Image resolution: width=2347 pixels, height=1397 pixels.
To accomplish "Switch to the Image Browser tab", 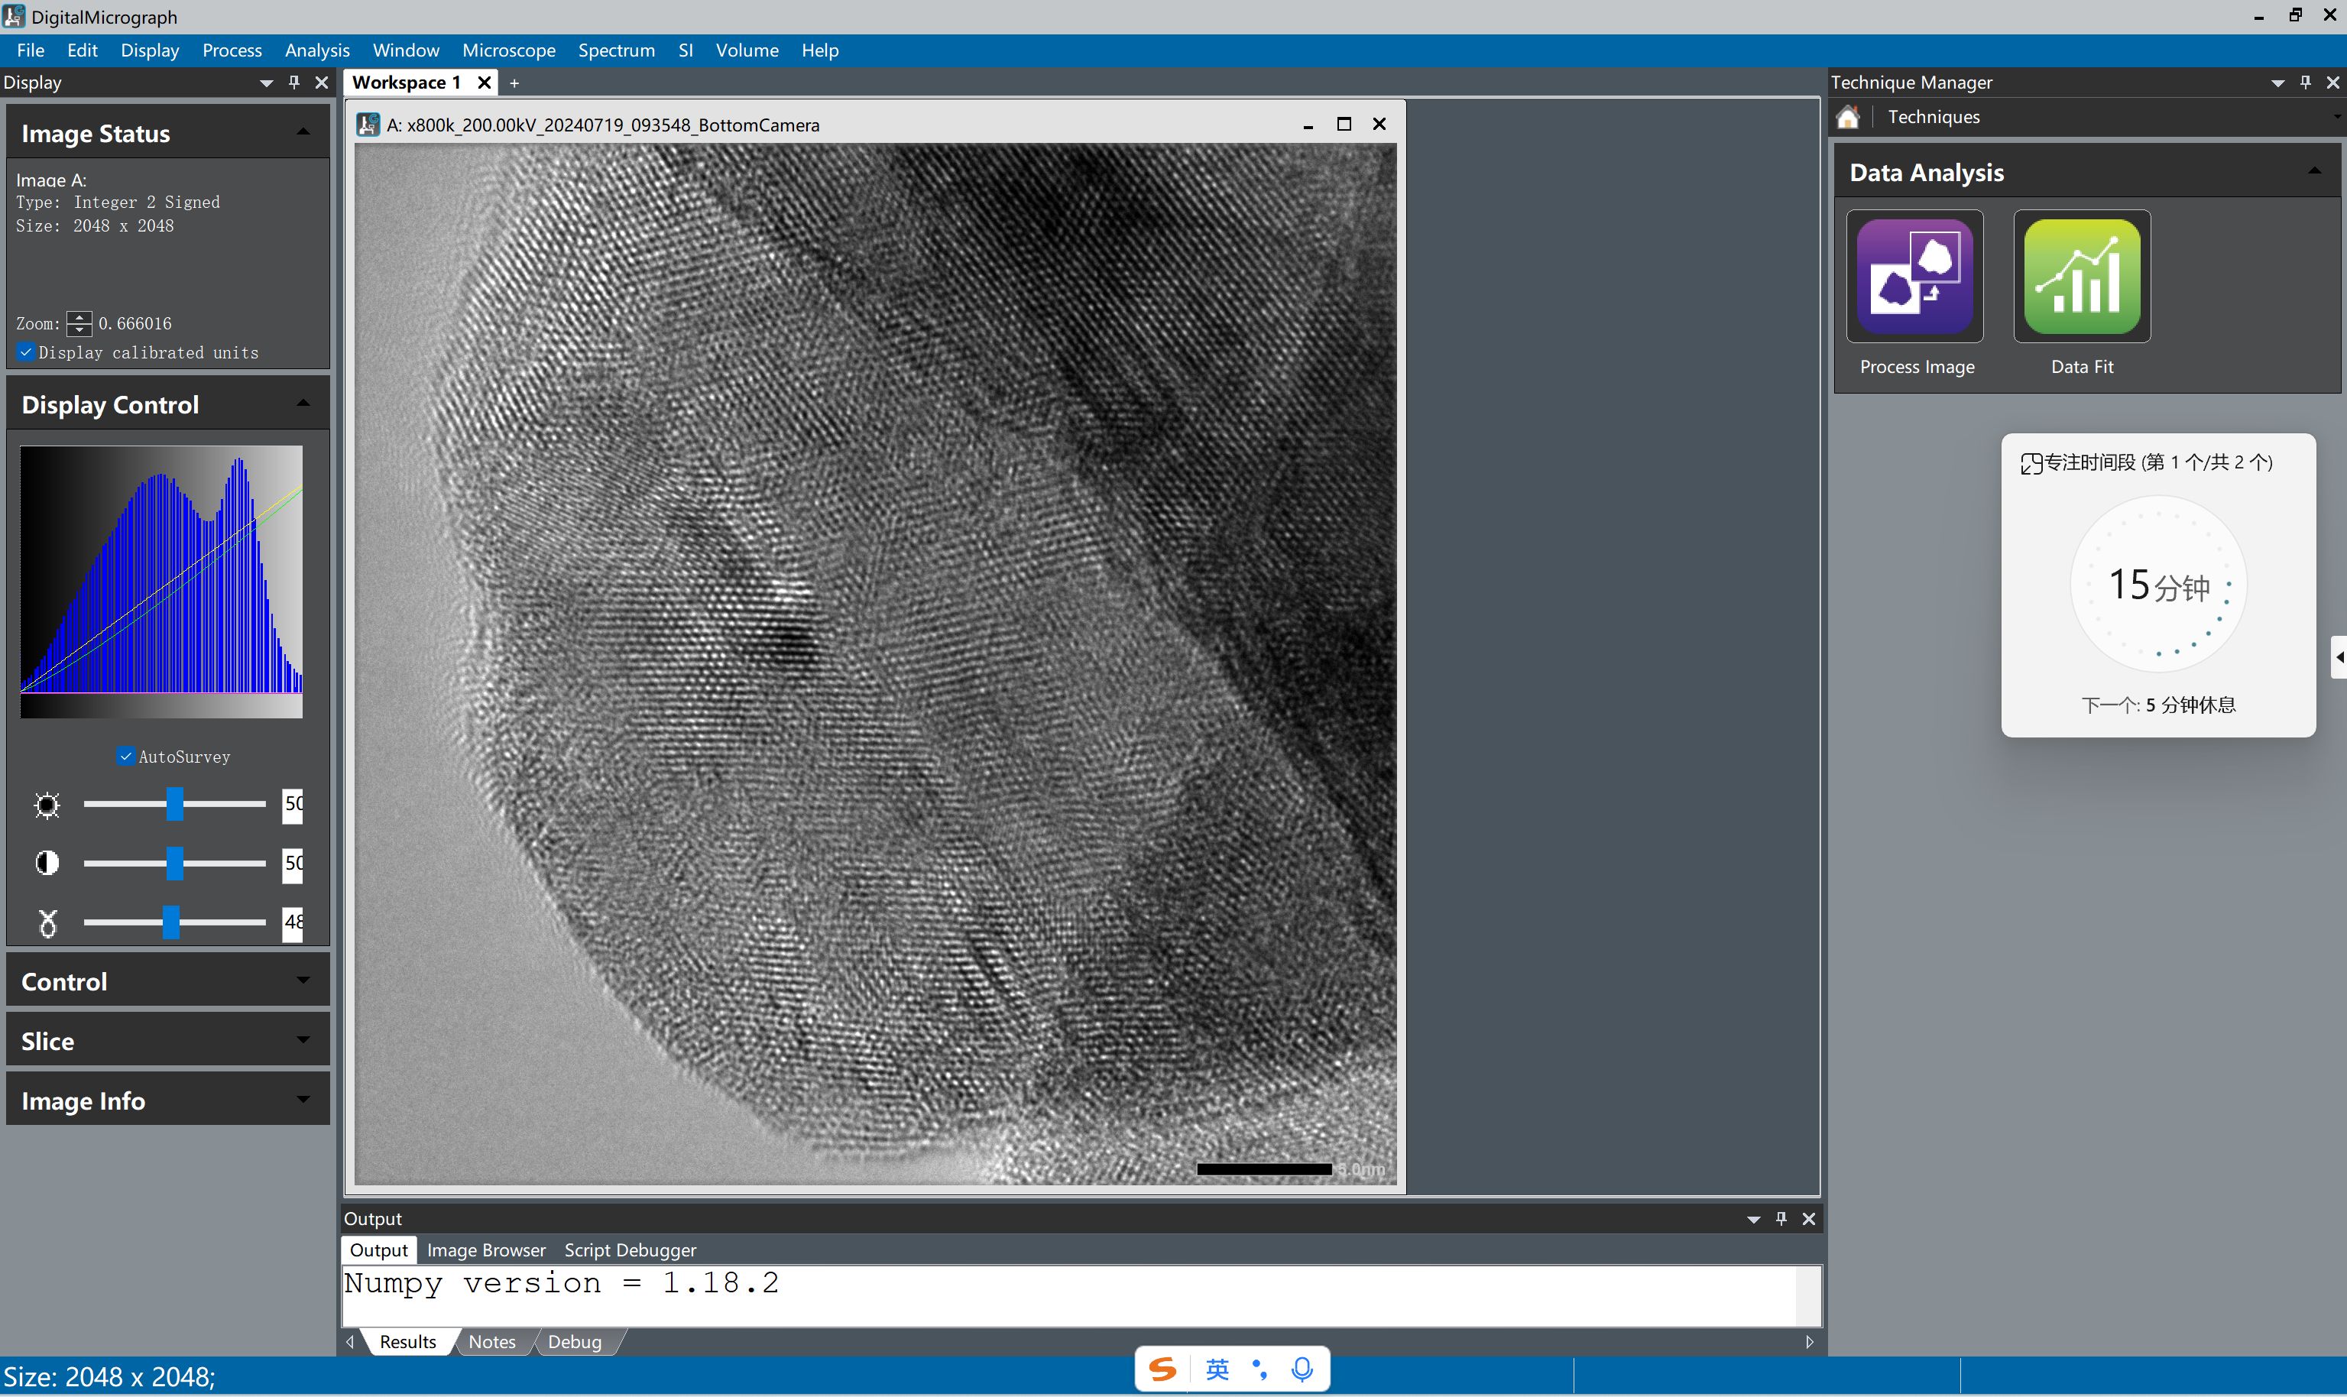I will click(x=486, y=1250).
